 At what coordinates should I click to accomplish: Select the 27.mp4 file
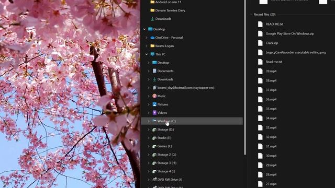point(271,184)
